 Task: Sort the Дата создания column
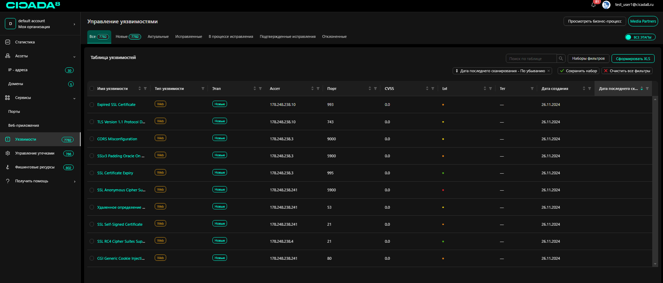(584, 89)
